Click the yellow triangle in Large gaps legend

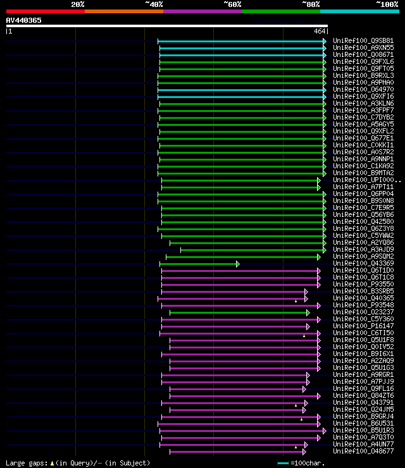(x=52, y=464)
